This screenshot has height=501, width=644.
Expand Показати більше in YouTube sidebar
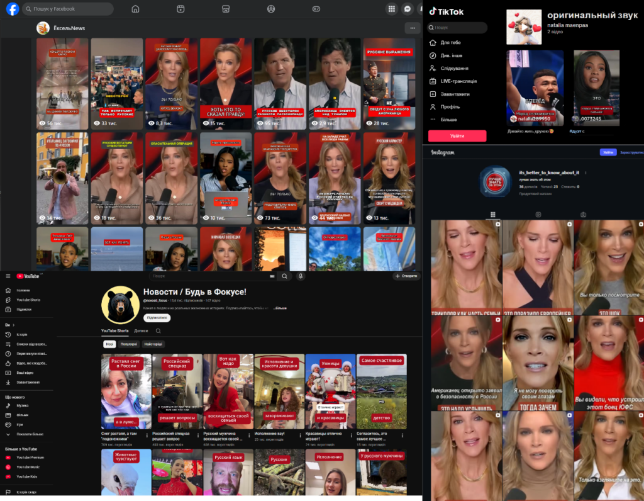29,434
